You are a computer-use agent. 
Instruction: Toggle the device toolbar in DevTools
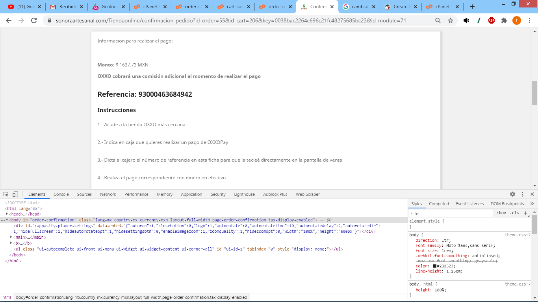15,194
